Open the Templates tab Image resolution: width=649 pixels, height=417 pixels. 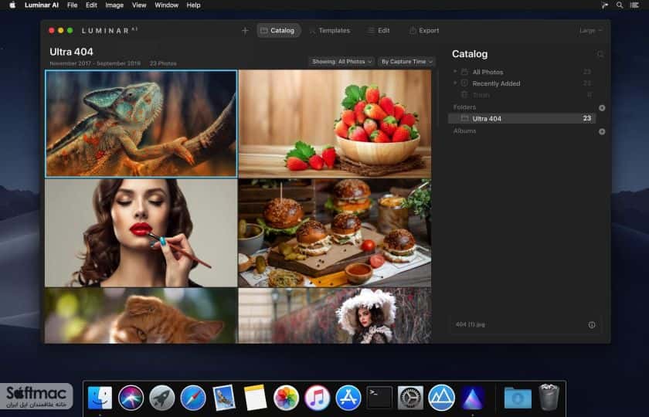pos(330,31)
